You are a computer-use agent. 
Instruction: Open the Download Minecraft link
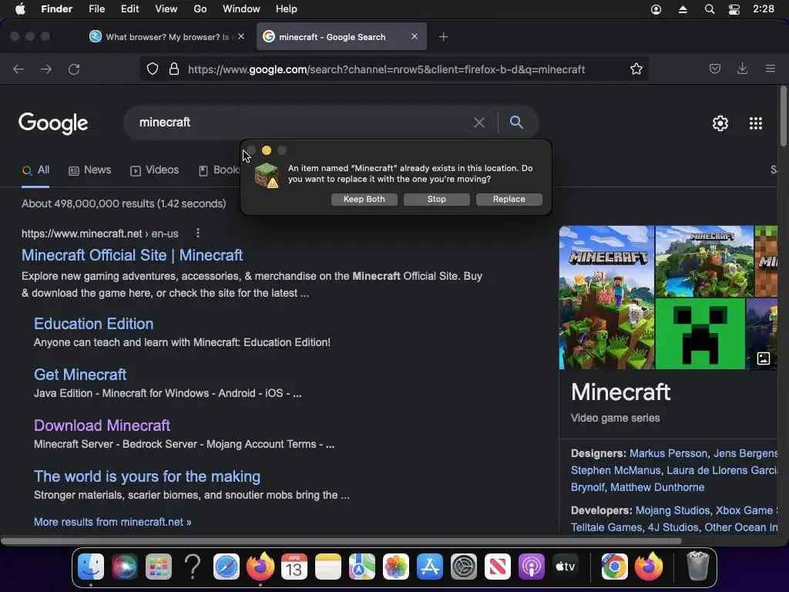(102, 425)
